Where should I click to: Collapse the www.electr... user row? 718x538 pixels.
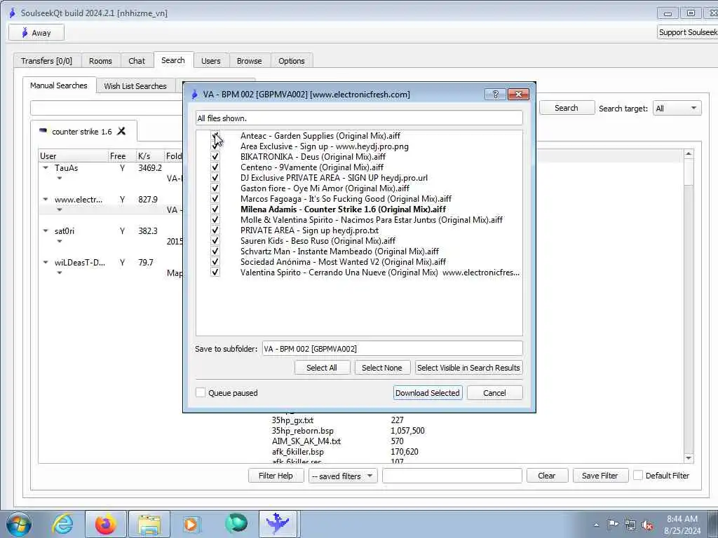(x=46, y=200)
